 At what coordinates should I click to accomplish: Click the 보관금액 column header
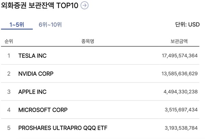click(179, 41)
